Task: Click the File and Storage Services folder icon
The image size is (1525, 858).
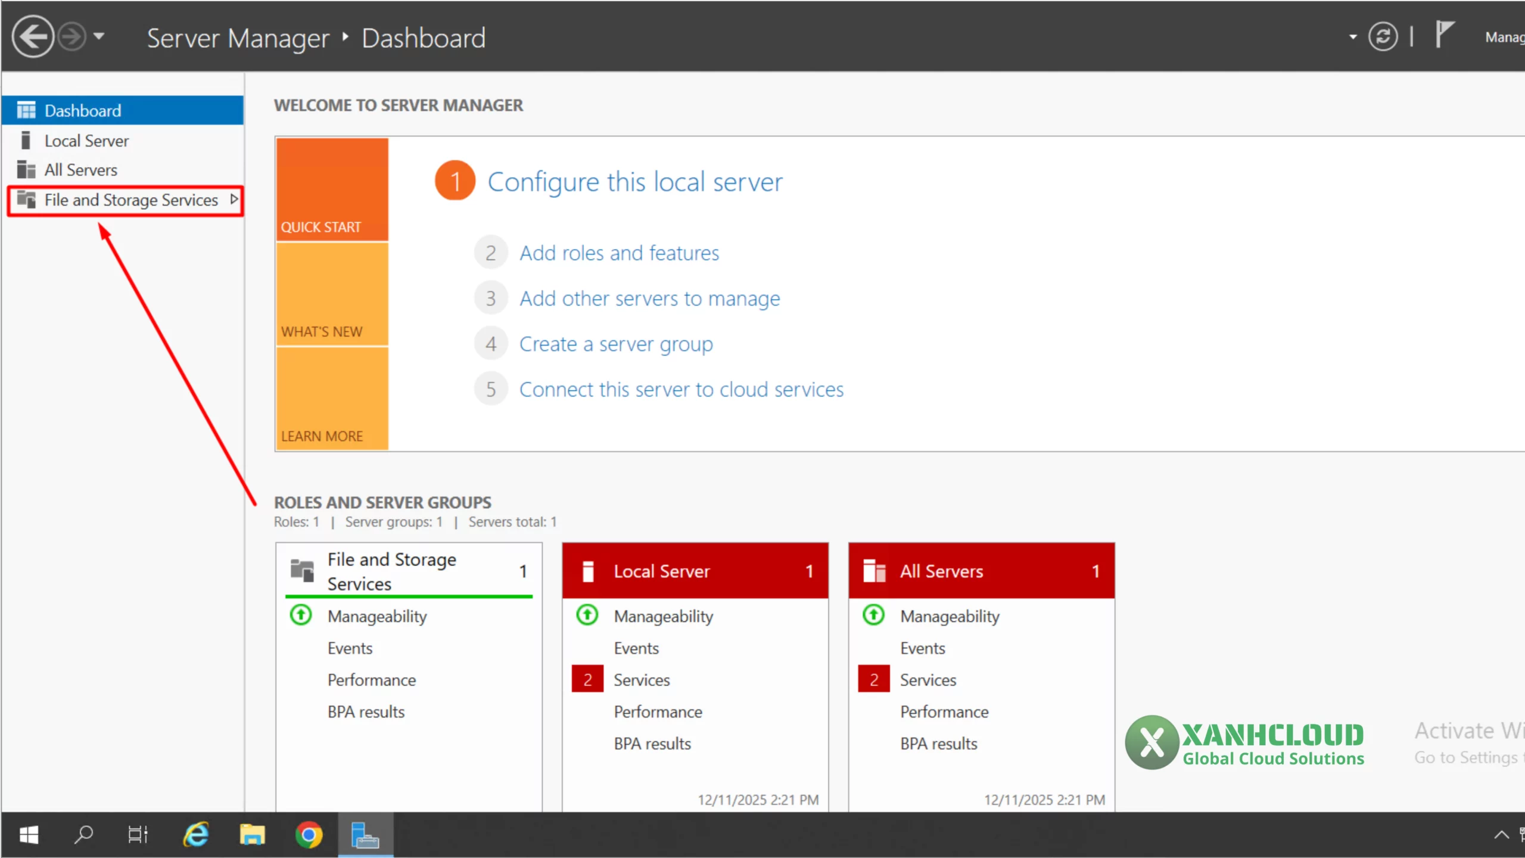Action: click(302, 570)
